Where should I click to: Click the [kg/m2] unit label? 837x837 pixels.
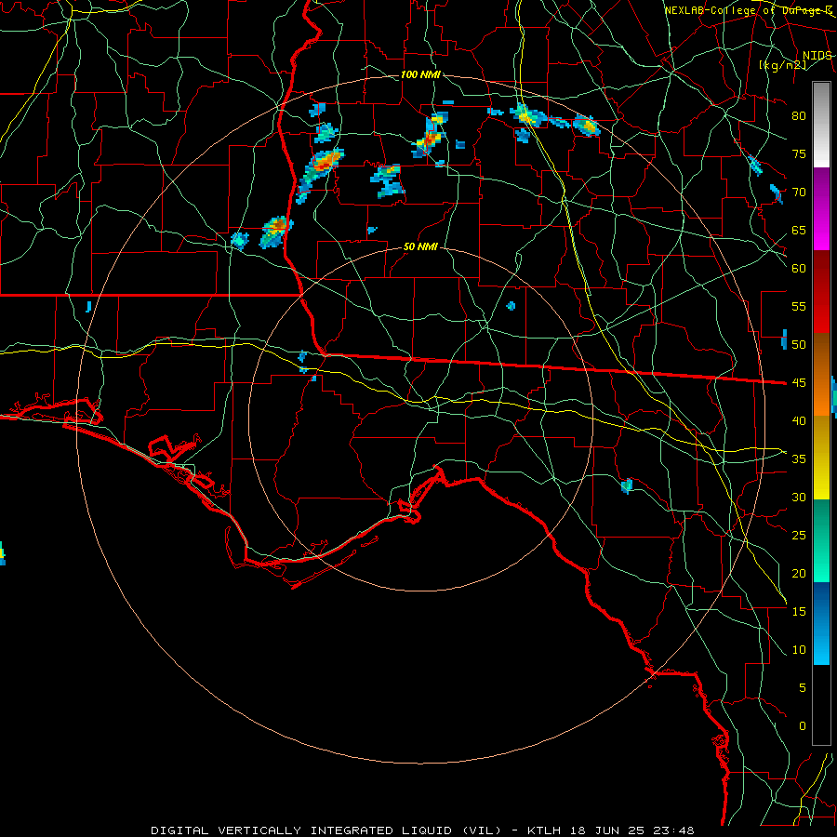tap(782, 65)
